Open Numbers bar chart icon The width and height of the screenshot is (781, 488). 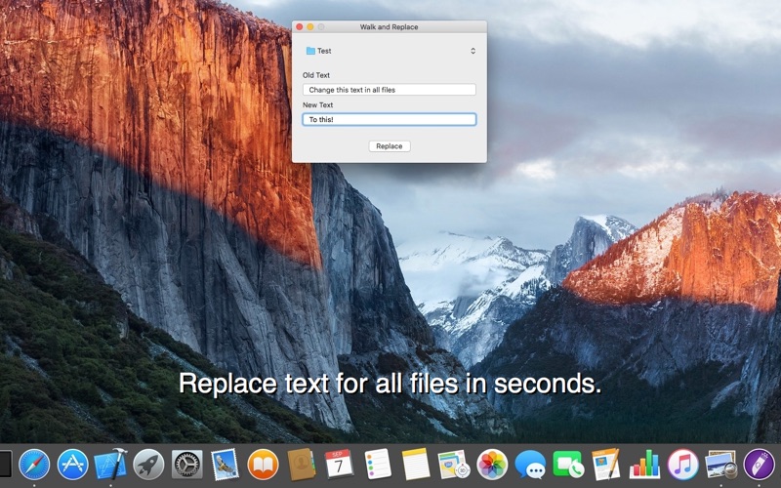point(644,465)
